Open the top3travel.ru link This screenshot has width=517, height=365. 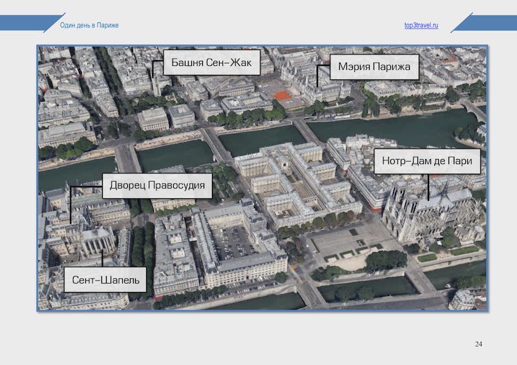click(421, 25)
